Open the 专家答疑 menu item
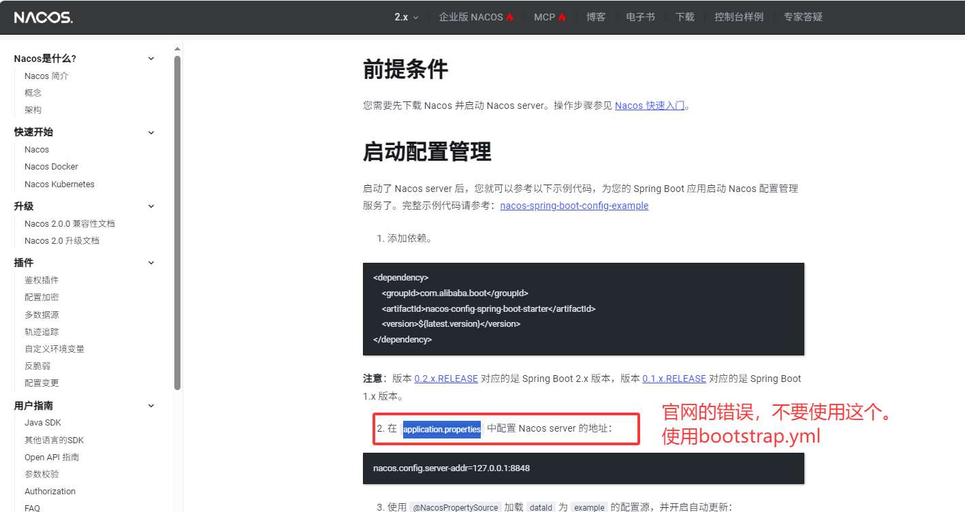The width and height of the screenshot is (965, 512). [x=803, y=17]
